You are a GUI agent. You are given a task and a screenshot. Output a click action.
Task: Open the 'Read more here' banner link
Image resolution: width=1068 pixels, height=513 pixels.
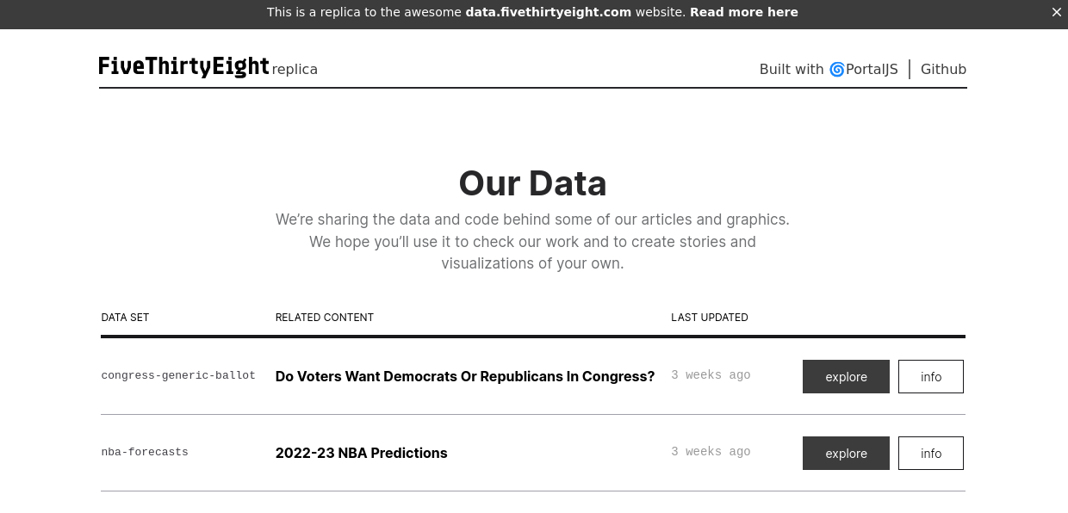tap(744, 12)
